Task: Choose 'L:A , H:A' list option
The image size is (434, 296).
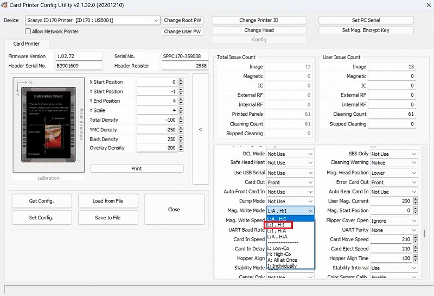Action: 290,236
